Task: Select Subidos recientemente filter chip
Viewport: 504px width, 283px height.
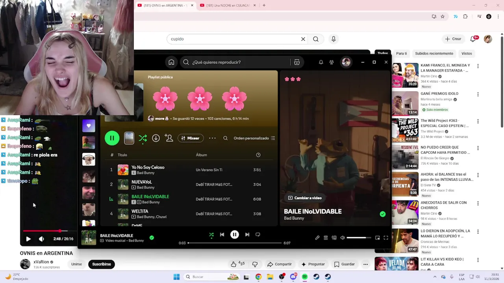Action: click(434, 53)
